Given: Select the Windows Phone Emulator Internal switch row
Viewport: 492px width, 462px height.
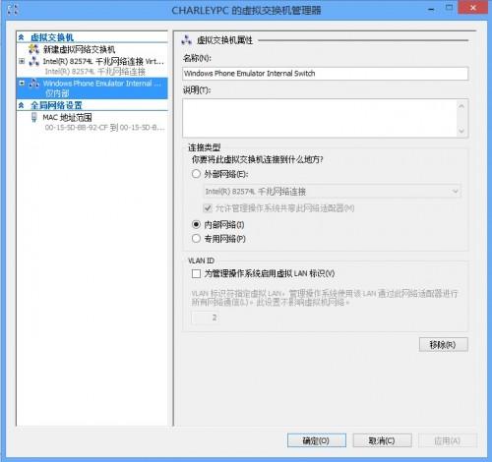Looking at the screenshot, I should coord(92,88).
